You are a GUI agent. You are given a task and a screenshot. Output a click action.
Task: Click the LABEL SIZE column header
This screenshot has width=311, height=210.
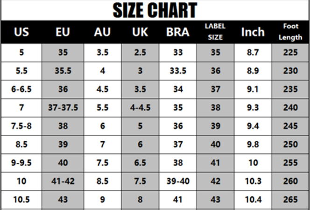point(215,32)
